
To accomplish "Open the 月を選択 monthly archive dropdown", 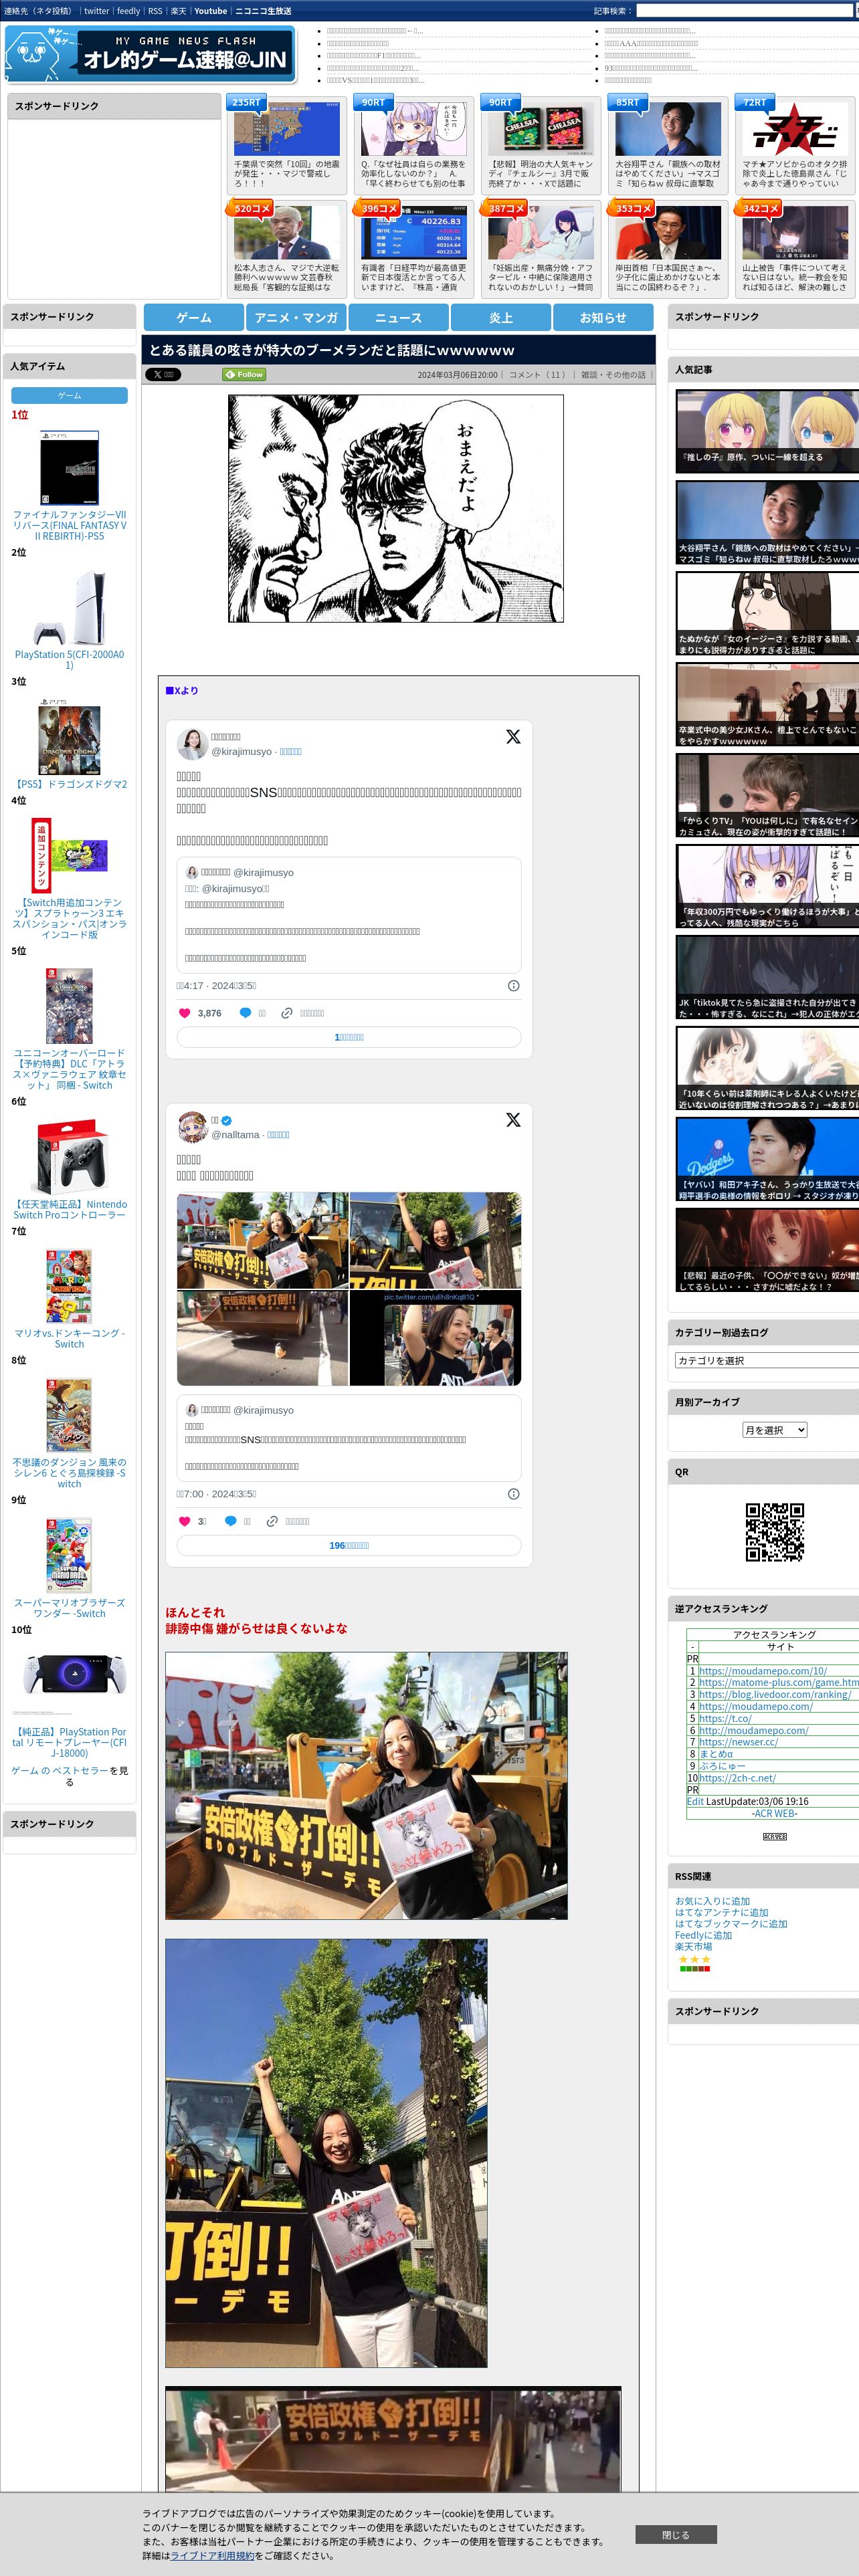I will 774,1430.
